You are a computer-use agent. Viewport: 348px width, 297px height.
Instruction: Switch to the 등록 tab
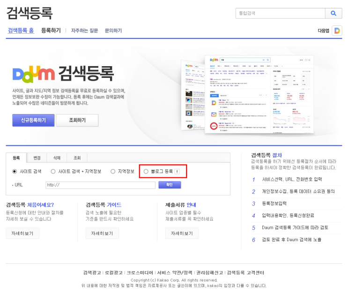pos(16,158)
